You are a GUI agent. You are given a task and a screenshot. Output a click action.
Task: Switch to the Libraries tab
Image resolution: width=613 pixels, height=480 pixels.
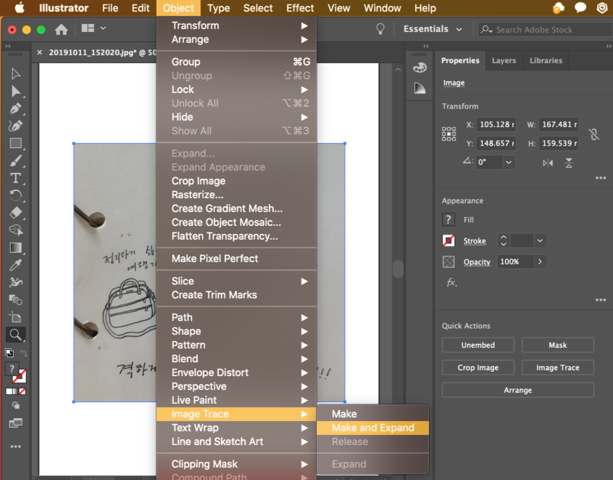(546, 60)
